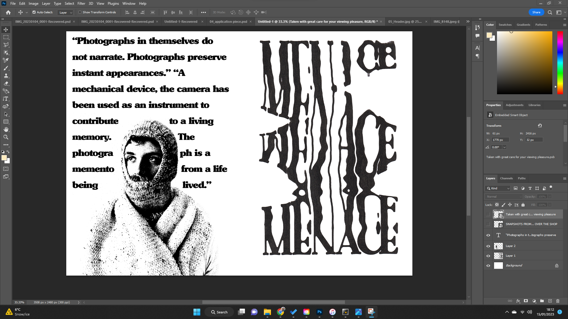568x319 pixels.
Task: Hide the Background layer
Action: pyautogui.click(x=488, y=265)
